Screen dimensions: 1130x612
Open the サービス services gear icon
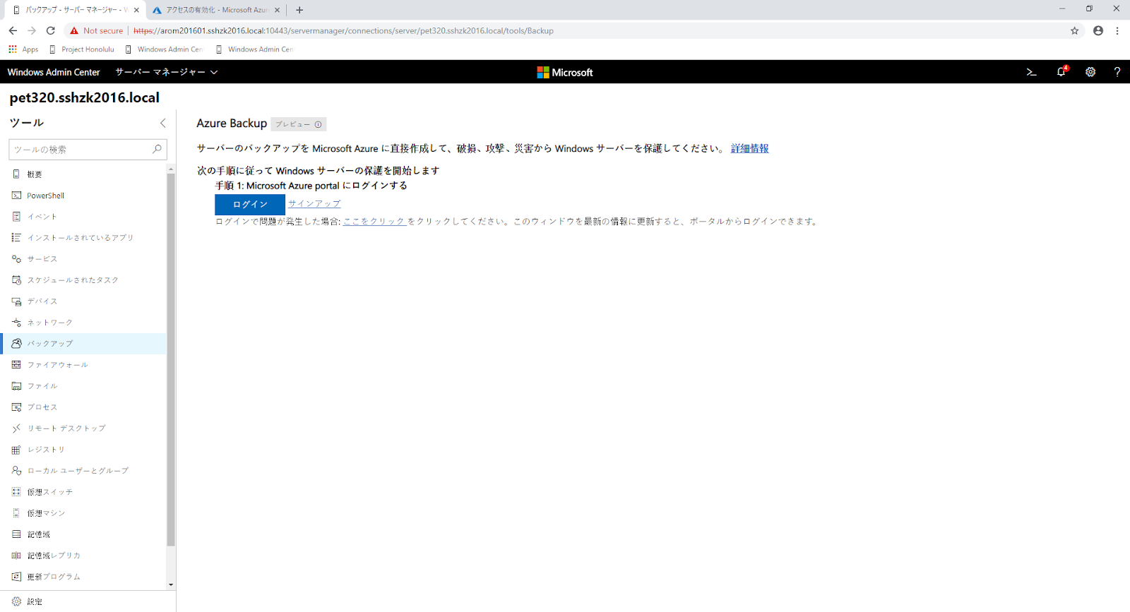(x=16, y=259)
